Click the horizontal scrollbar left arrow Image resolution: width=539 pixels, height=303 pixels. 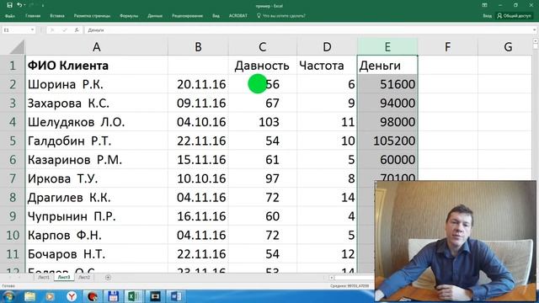click(331, 277)
